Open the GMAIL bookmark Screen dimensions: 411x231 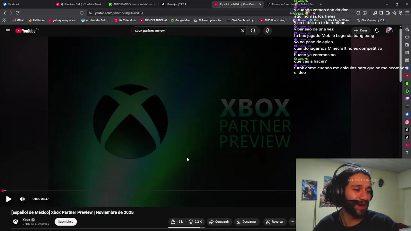[19, 20]
